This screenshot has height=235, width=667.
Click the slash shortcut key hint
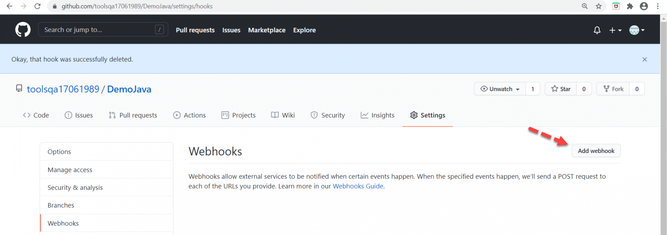tap(159, 30)
